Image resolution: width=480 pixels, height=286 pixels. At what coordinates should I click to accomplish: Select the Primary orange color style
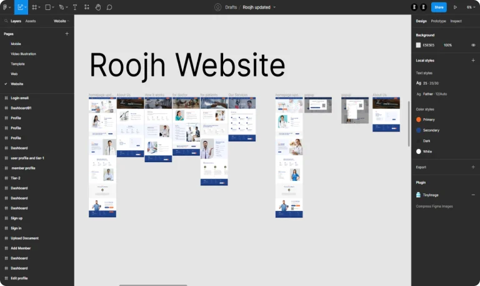pyautogui.click(x=426, y=120)
